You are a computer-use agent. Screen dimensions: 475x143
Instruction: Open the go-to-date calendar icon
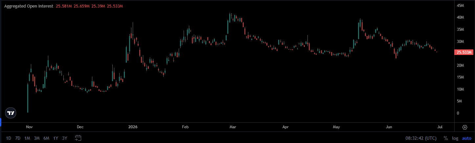[x=78, y=138]
